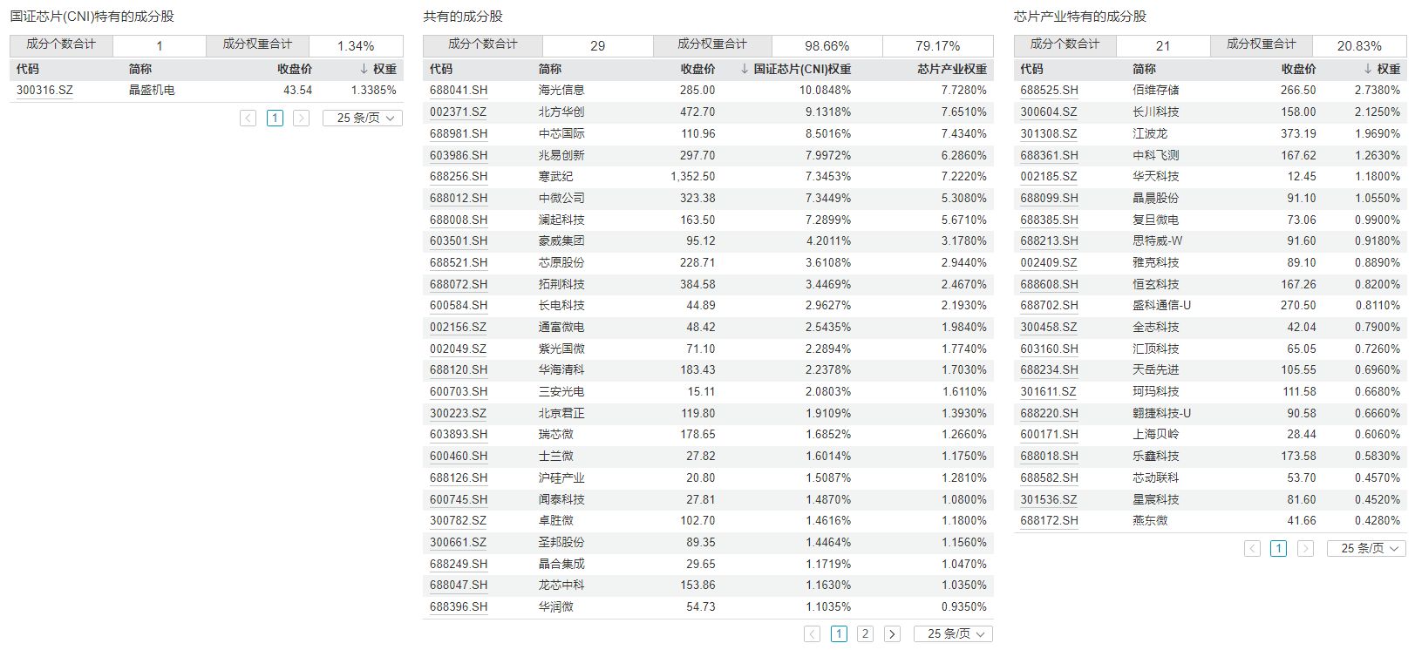Sort middle table by 收盘价 header

(697, 69)
